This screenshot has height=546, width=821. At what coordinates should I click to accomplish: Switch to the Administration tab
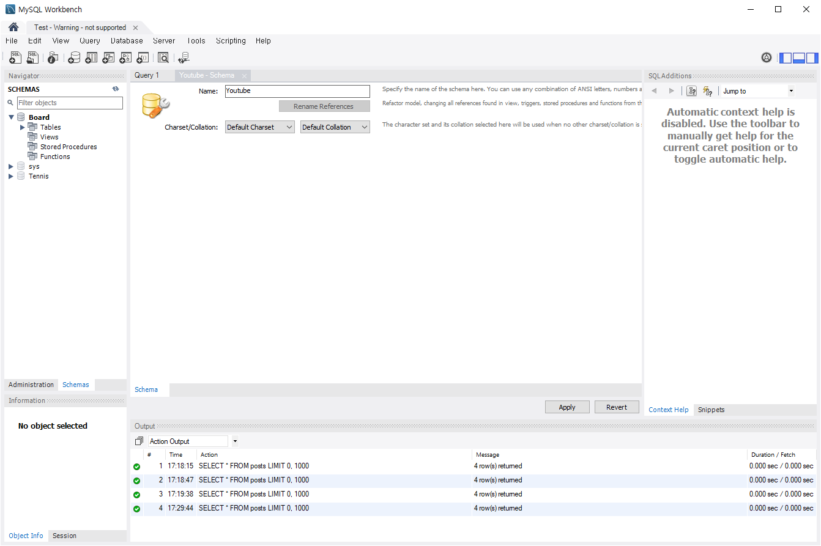click(x=31, y=385)
